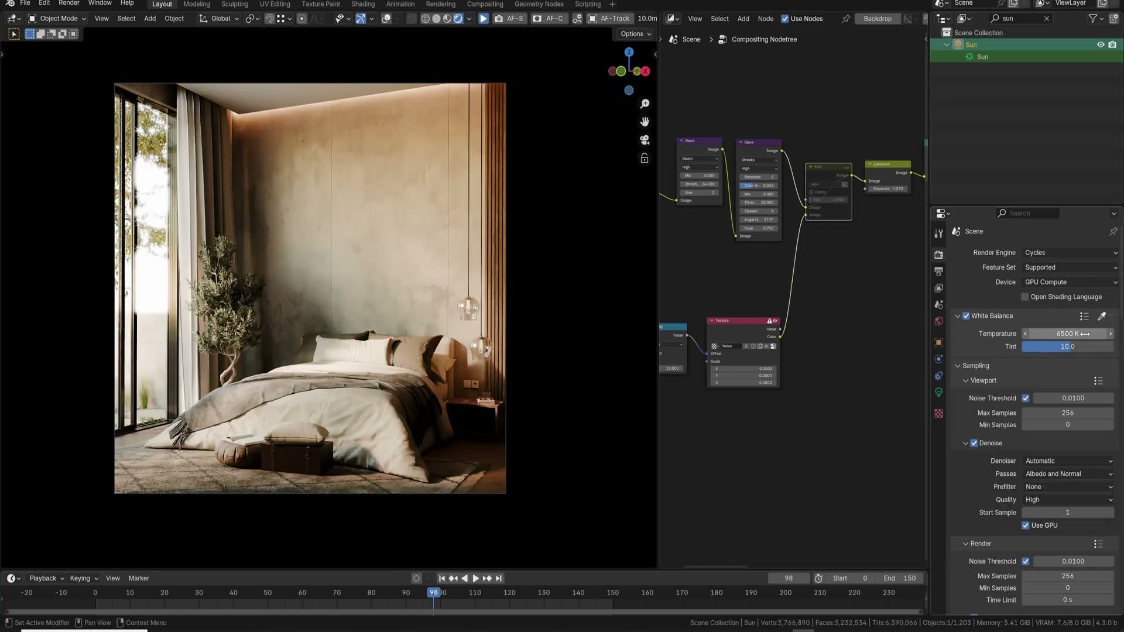Switch to the Compositing workspace tab
The image size is (1124, 632).
[x=485, y=4]
